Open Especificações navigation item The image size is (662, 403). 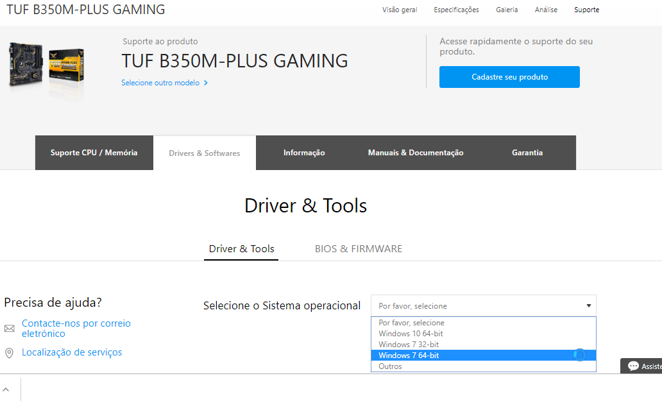click(456, 10)
